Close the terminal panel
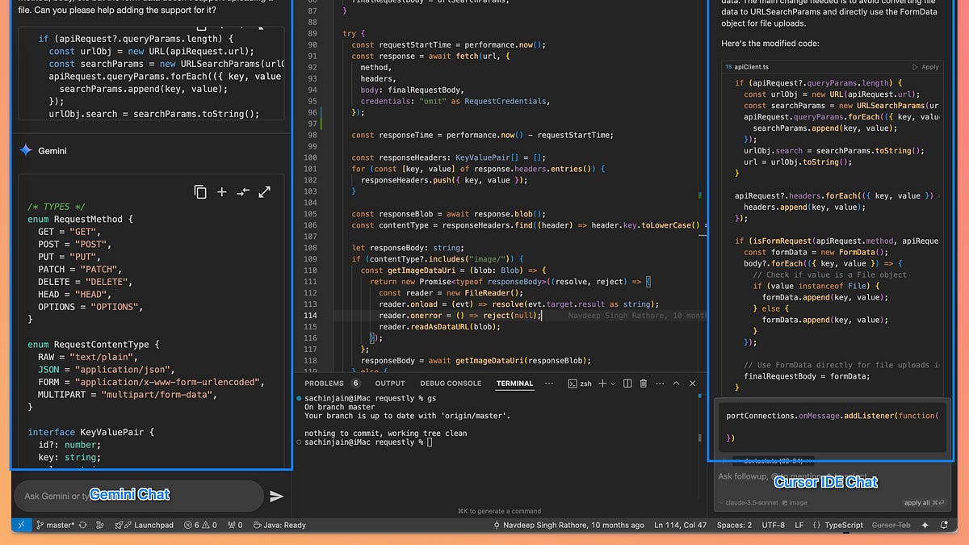Image resolution: width=969 pixels, height=545 pixels. [x=693, y=384]
